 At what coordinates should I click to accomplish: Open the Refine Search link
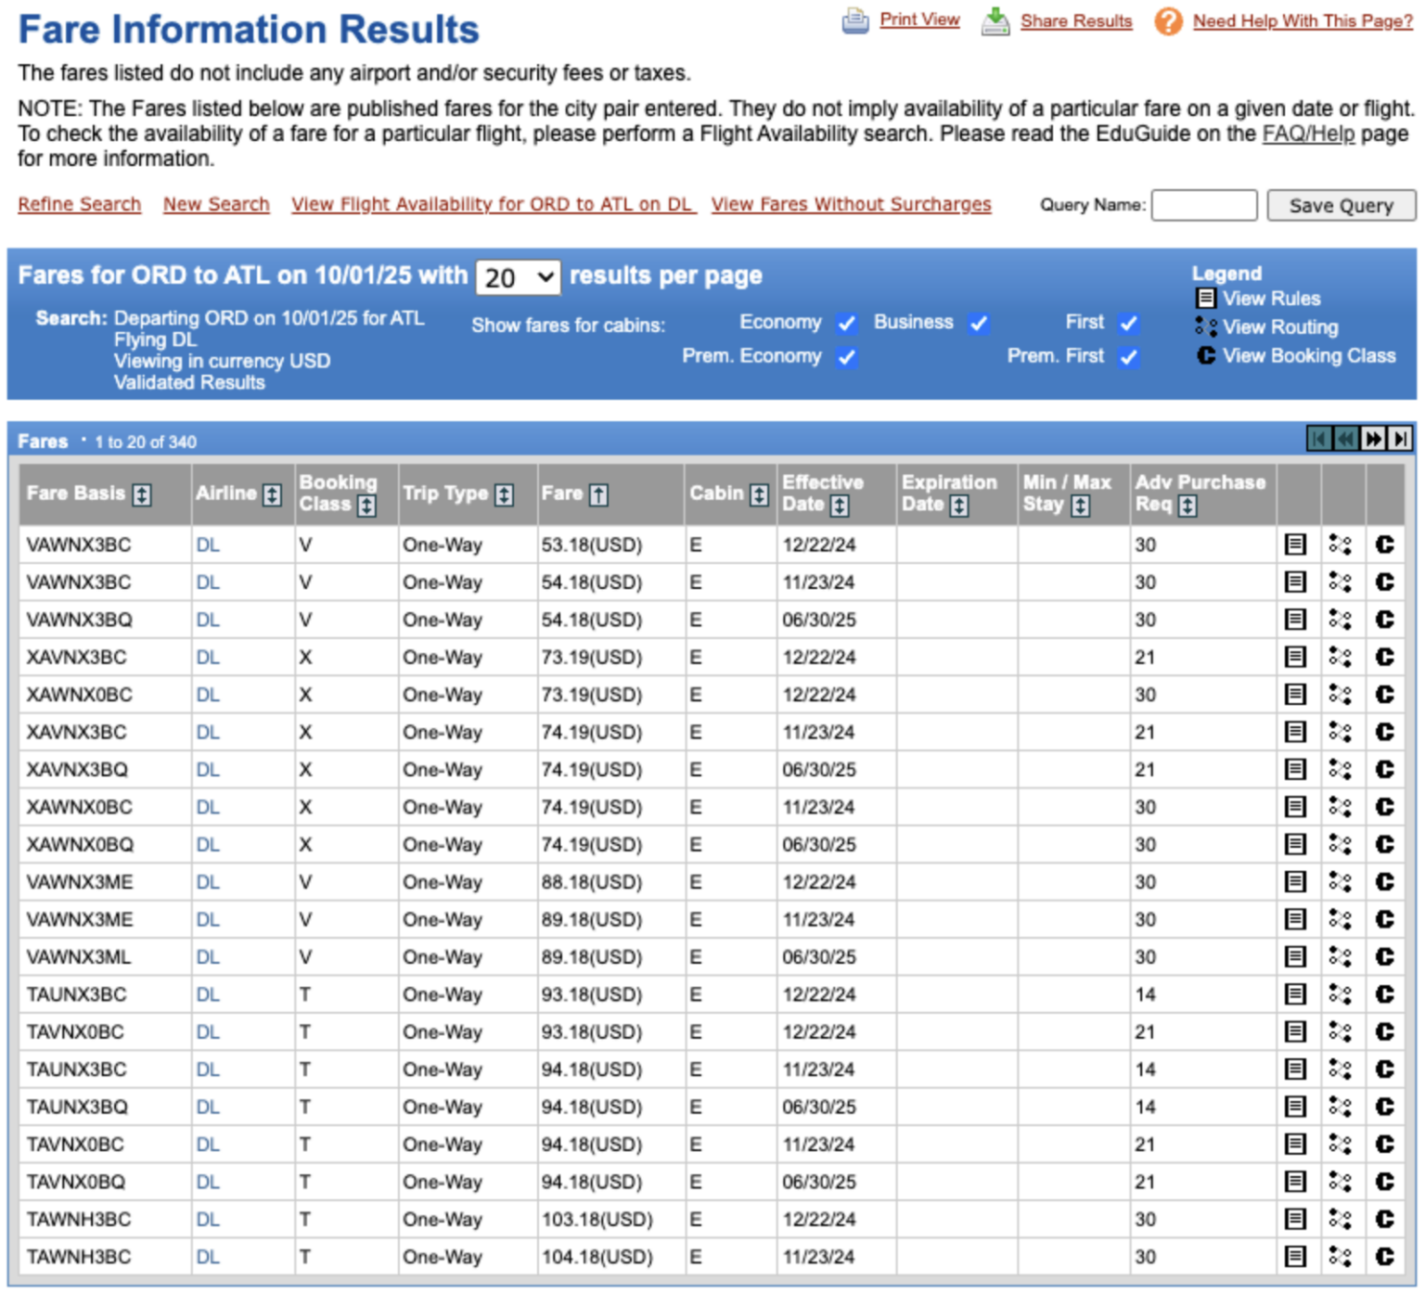point(80,204)
